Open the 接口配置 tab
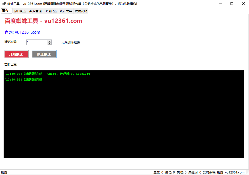 [20, 11]
